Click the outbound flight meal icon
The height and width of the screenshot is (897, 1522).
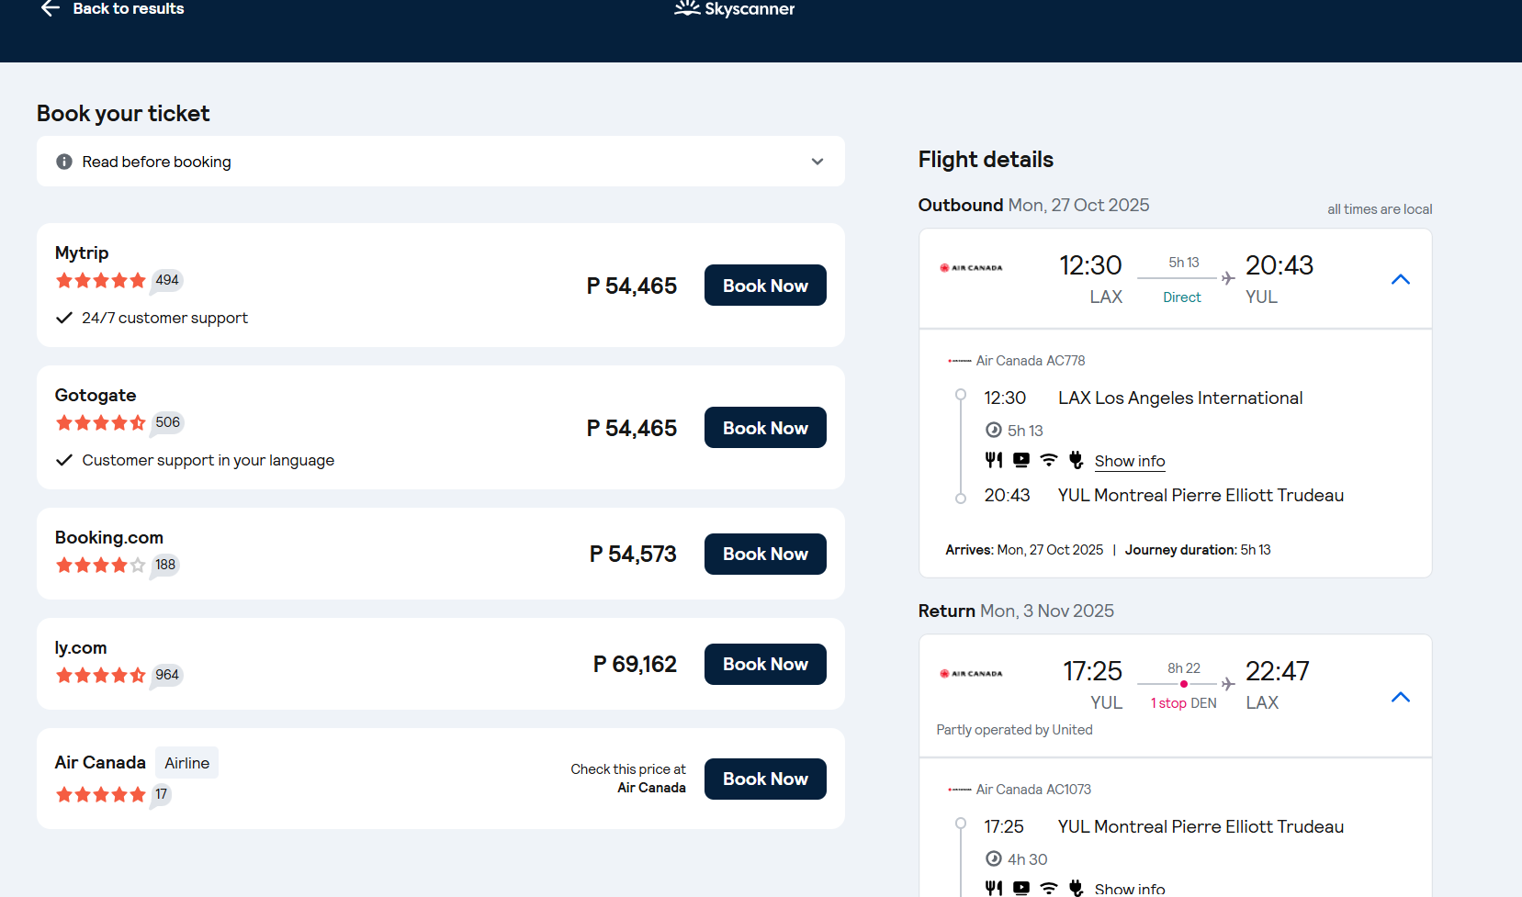coord(994,460)
